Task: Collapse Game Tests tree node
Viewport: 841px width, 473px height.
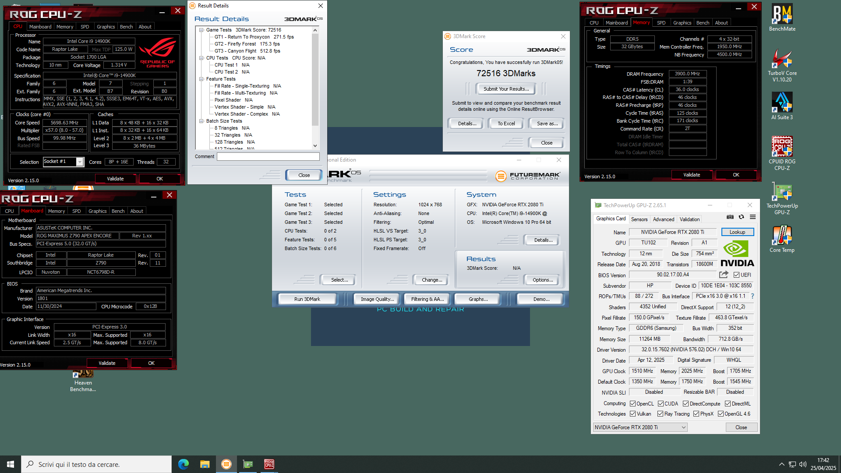Action: coord(201,30)
